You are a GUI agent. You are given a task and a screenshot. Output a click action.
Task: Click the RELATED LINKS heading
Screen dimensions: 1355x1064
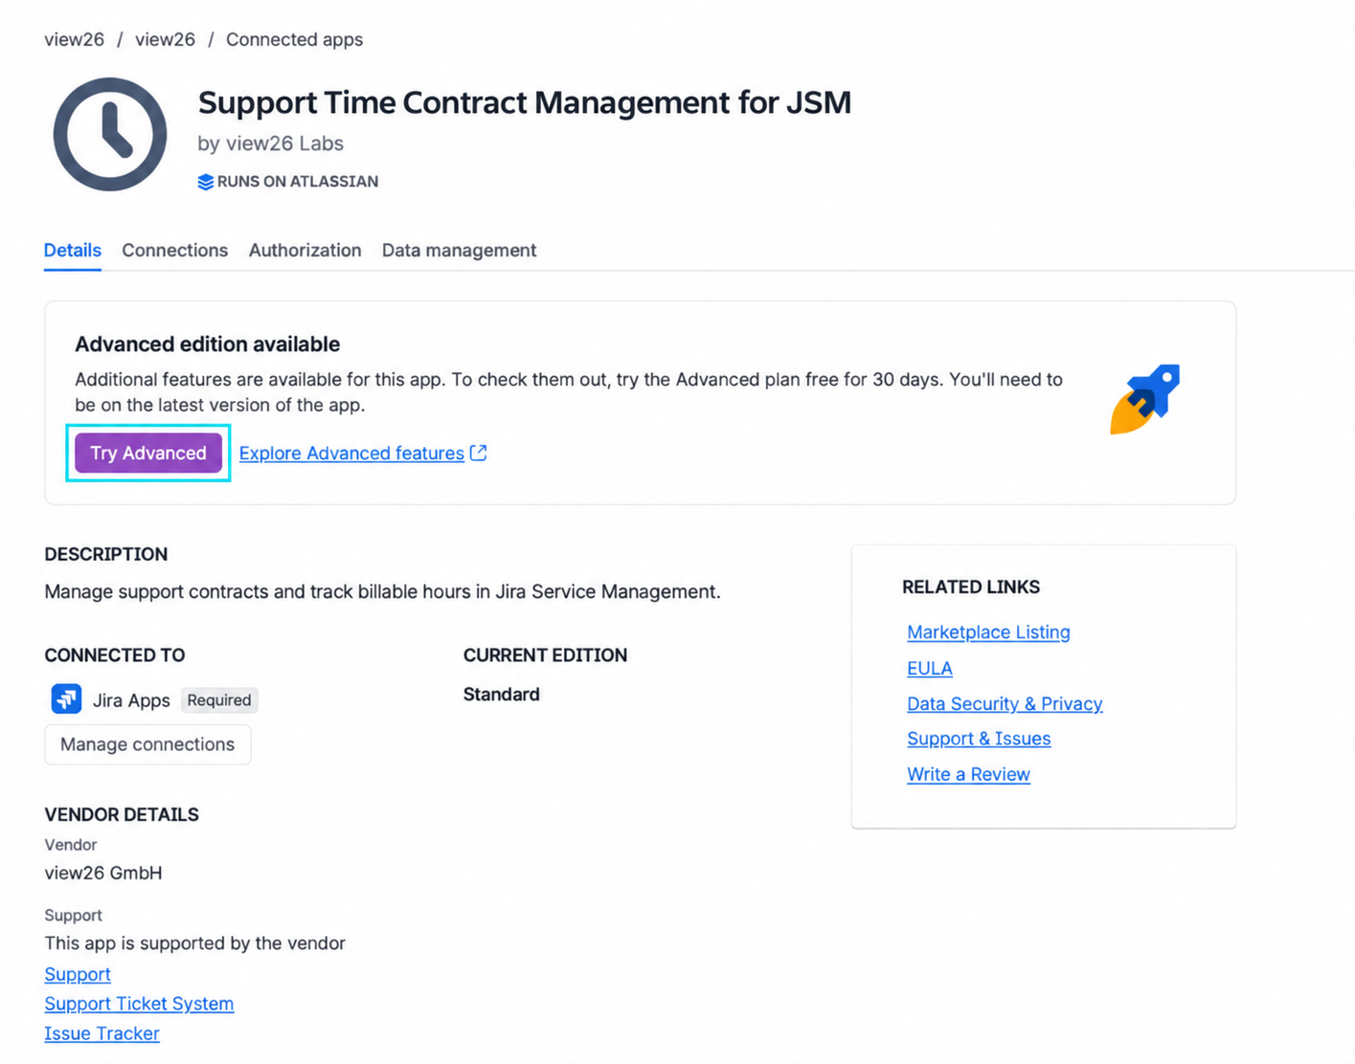point(971,587)
